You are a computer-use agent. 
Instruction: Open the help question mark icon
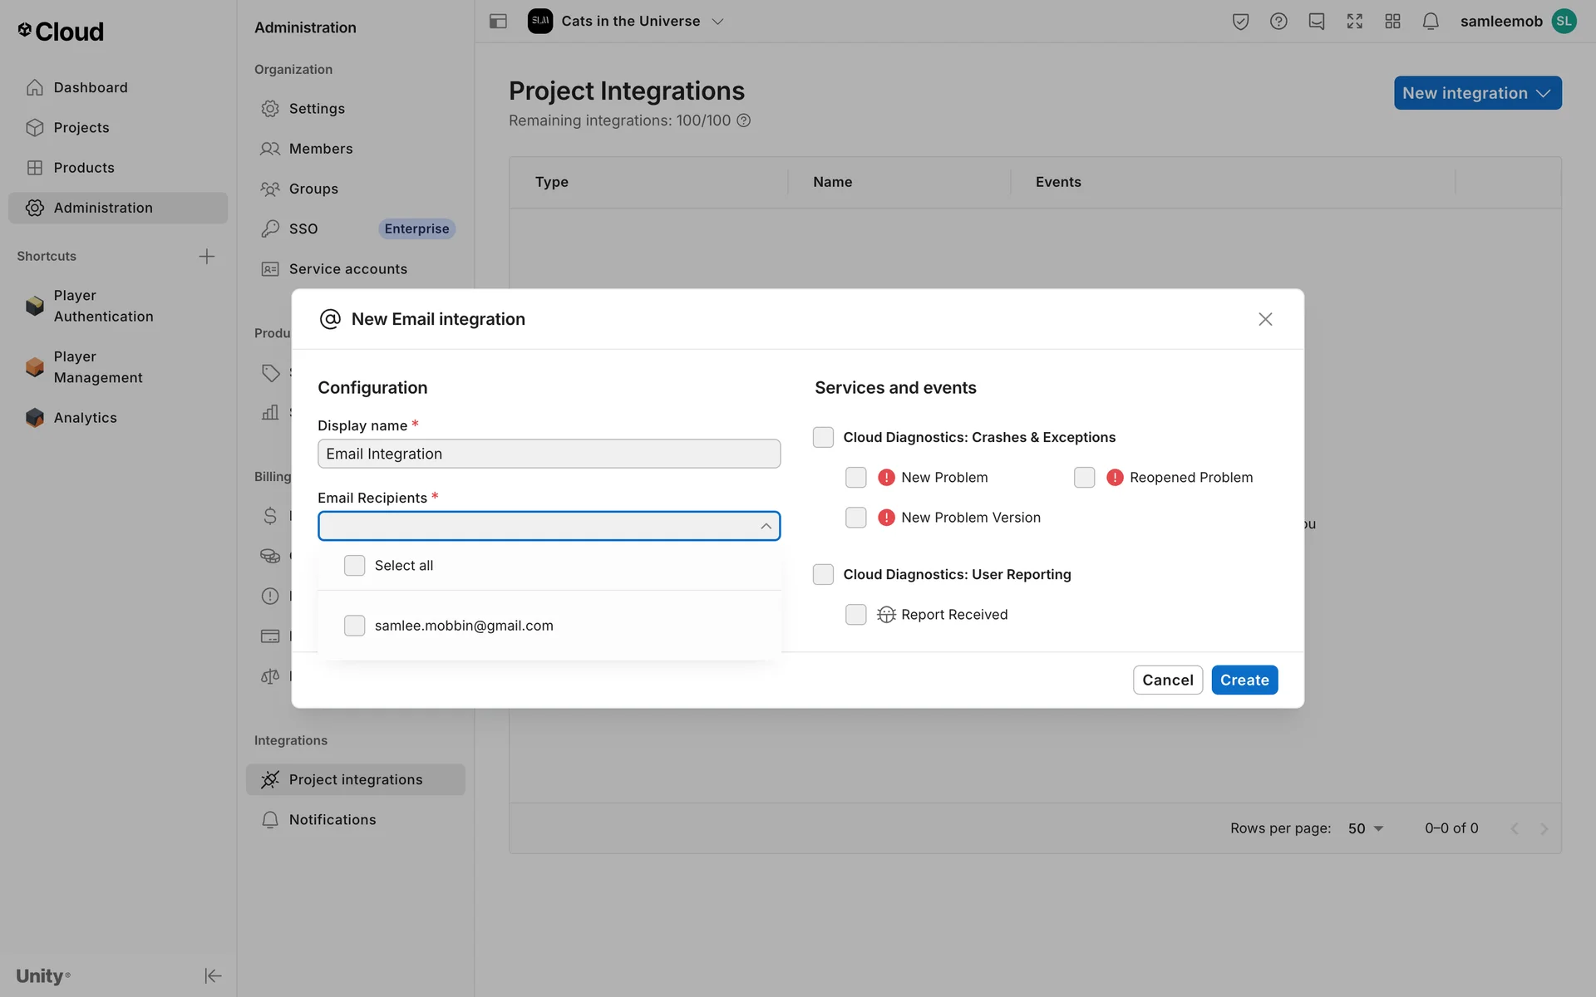[1278, 22]
